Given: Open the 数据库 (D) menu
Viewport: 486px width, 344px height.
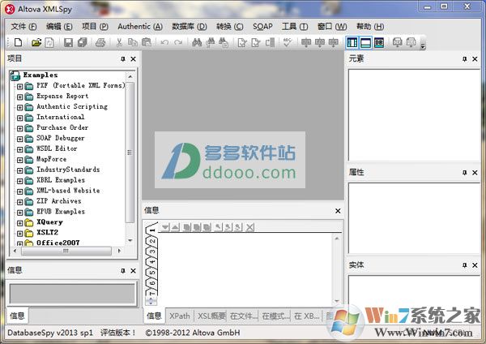Looking at the screenshot, I should click(190, 27).
